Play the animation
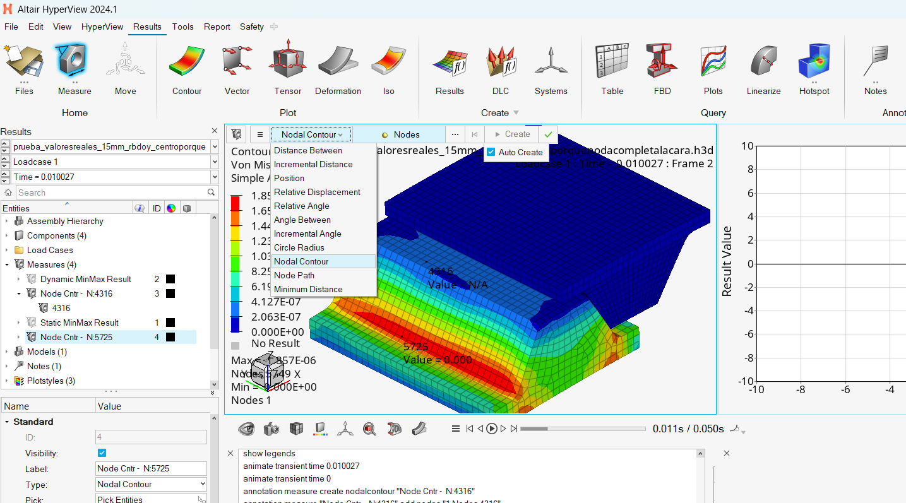 pos(491,429)
